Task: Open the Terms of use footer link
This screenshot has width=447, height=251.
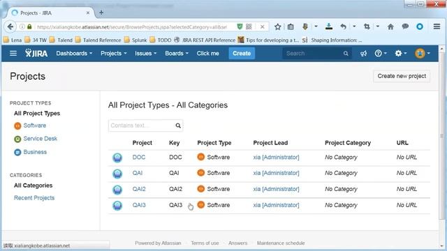Action: coord(205,243)
